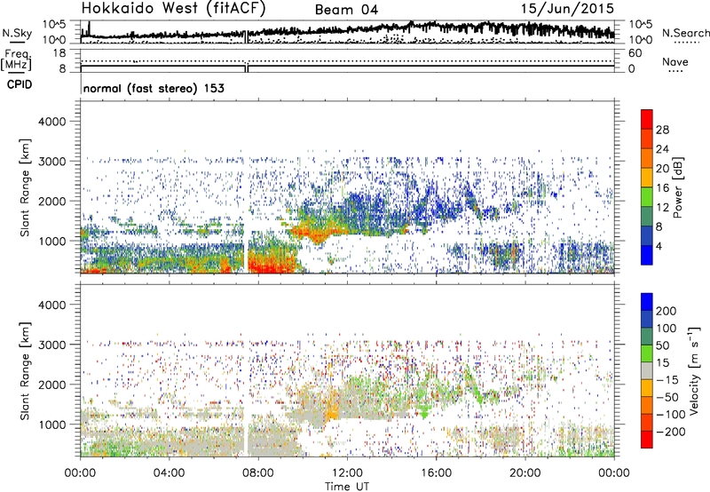Click the 'CPID' label
The height and width of the screenshot is (492, 710).
(x=20, y=84)
